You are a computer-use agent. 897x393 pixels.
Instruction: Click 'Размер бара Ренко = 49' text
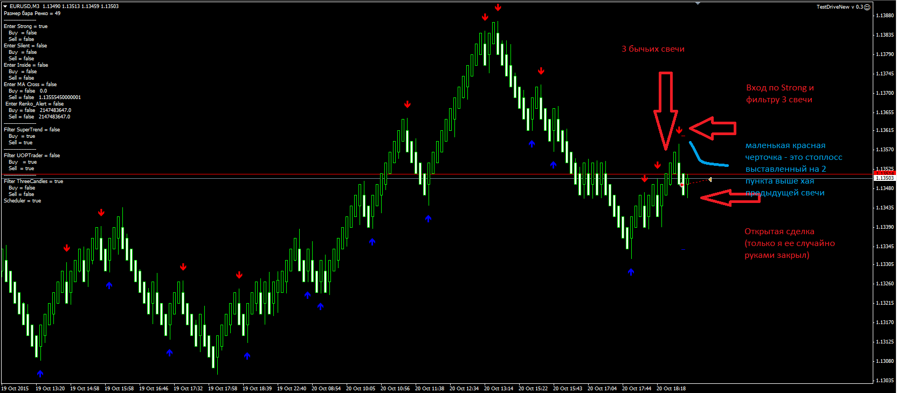tap(32, 13)
